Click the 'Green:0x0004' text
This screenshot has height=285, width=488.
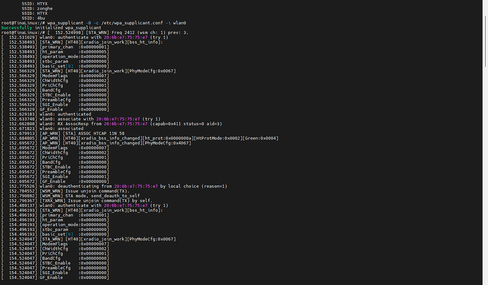261,138
